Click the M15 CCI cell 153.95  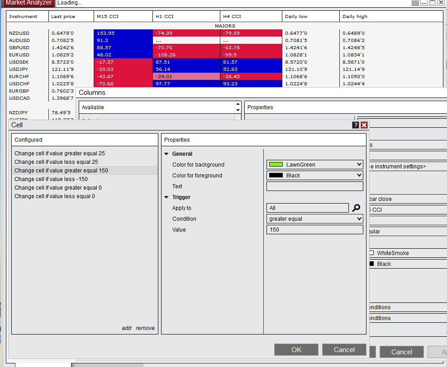[123, 33]
